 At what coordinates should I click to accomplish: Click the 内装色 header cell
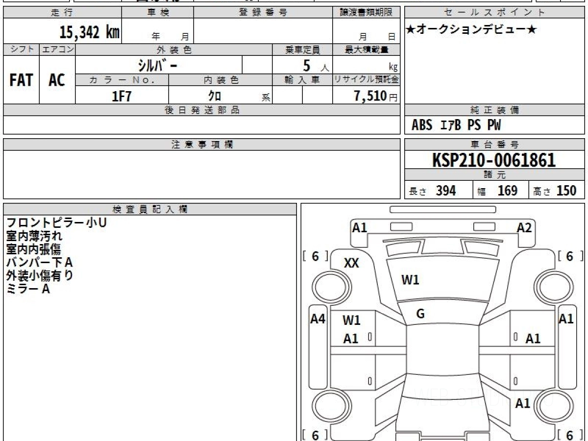pos(220,80)
